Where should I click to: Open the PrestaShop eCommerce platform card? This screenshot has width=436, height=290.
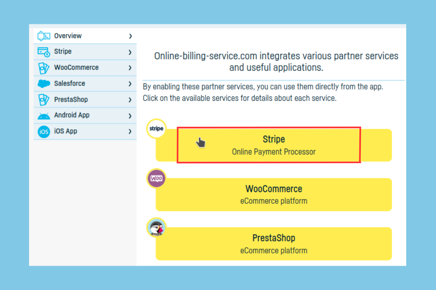[x=274, y=244]
